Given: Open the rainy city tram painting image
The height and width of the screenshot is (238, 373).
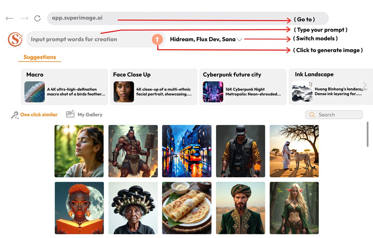Looking at the screenshot, I should click(187, 151).
